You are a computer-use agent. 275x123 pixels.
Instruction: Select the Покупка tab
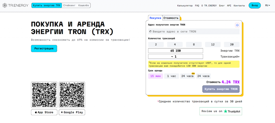click(x=155, y=18)
